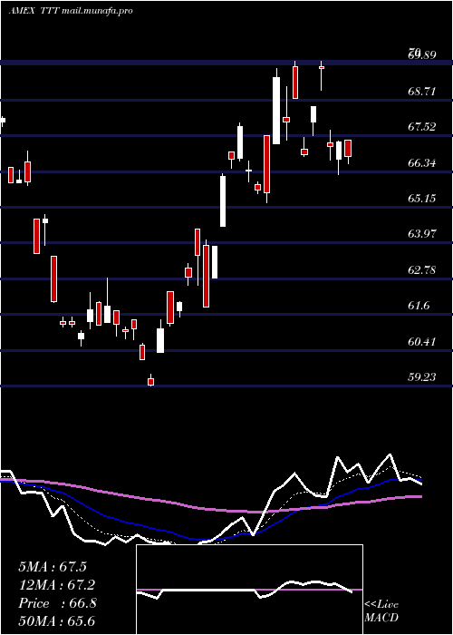
Task: Click the AMEX TTT mail.munafa.pro title text
Action: (x=71, y=11)
